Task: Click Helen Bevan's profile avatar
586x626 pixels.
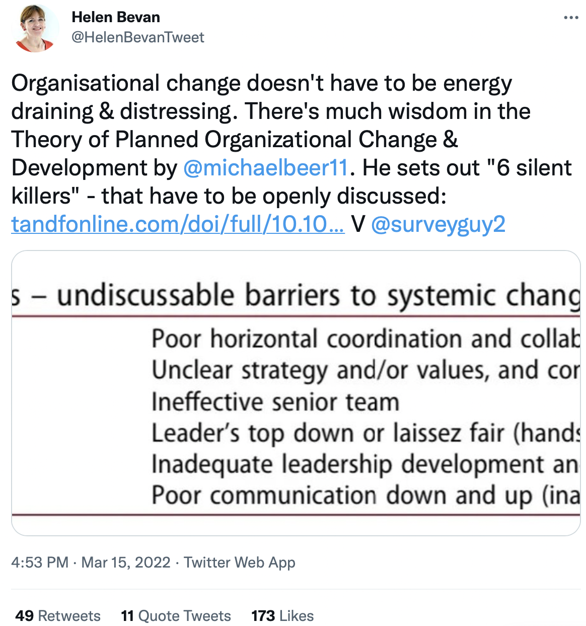Action: click(35, 28)
